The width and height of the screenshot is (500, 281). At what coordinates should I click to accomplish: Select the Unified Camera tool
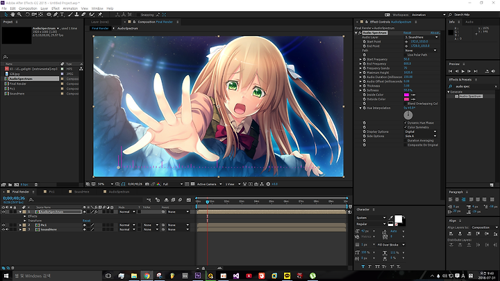click(34, 15)
